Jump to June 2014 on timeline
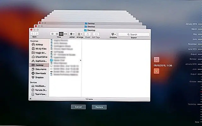Viewport: 202px width, 126px height. (x=192, y=49)
